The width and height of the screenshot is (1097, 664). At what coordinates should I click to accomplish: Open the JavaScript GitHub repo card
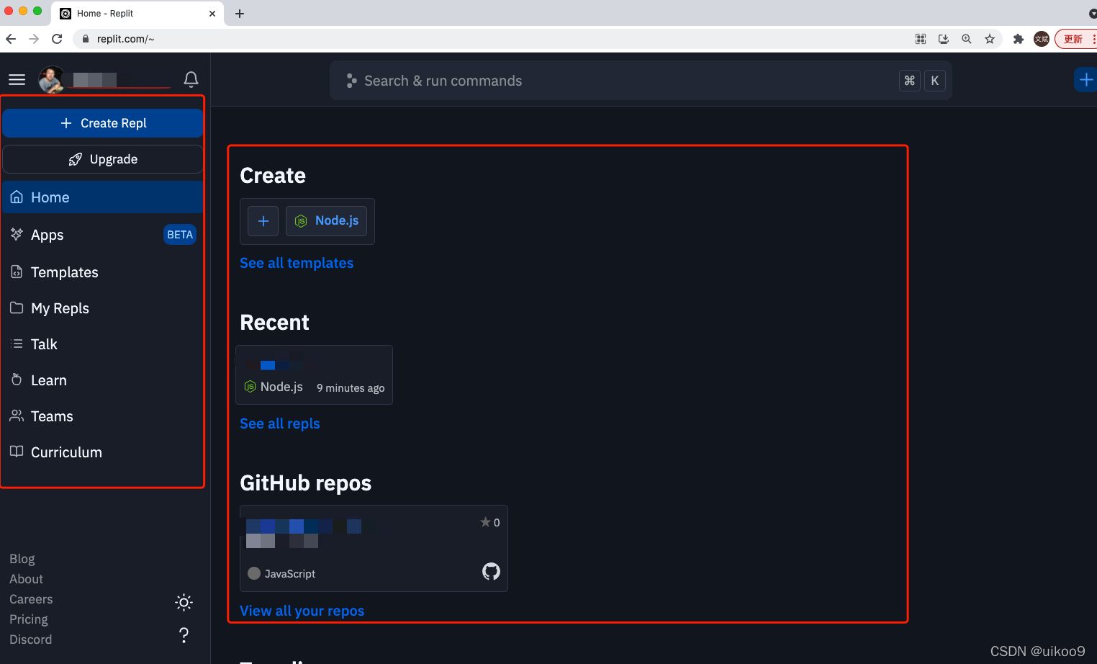[x=374, y=549]
